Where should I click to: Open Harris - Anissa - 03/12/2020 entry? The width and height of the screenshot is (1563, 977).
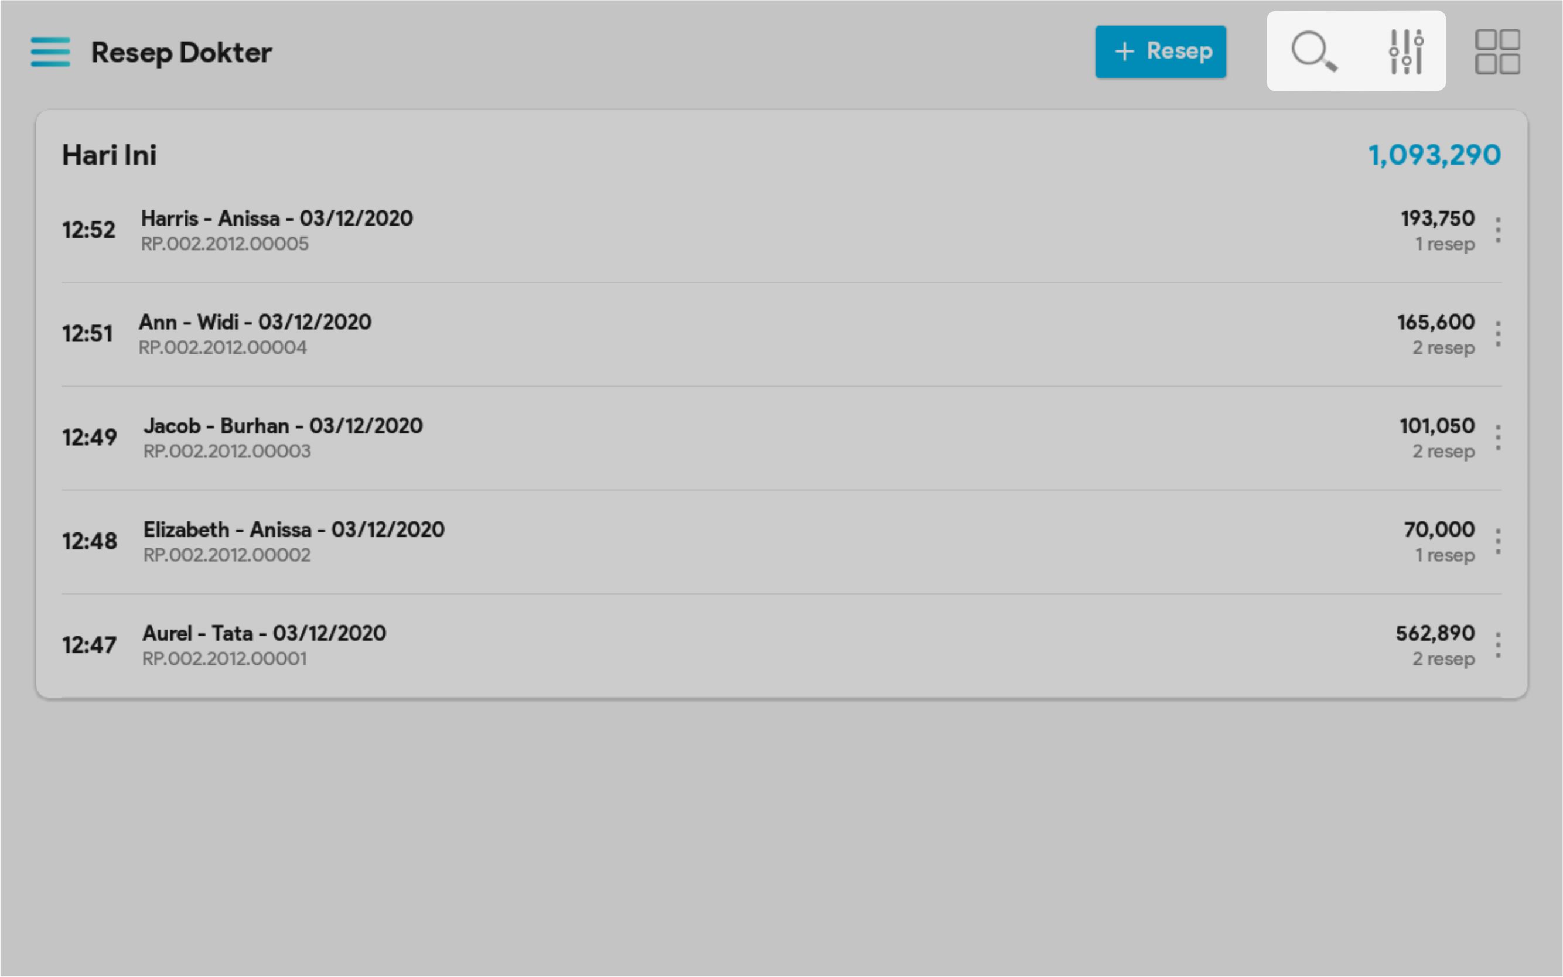[277, 219]
